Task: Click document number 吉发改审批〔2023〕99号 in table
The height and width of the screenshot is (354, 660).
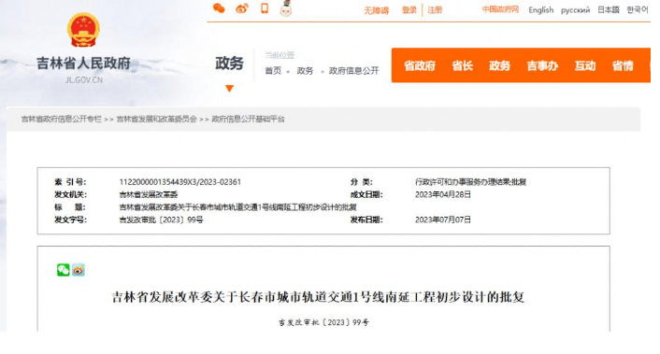Action: [161, 219]
